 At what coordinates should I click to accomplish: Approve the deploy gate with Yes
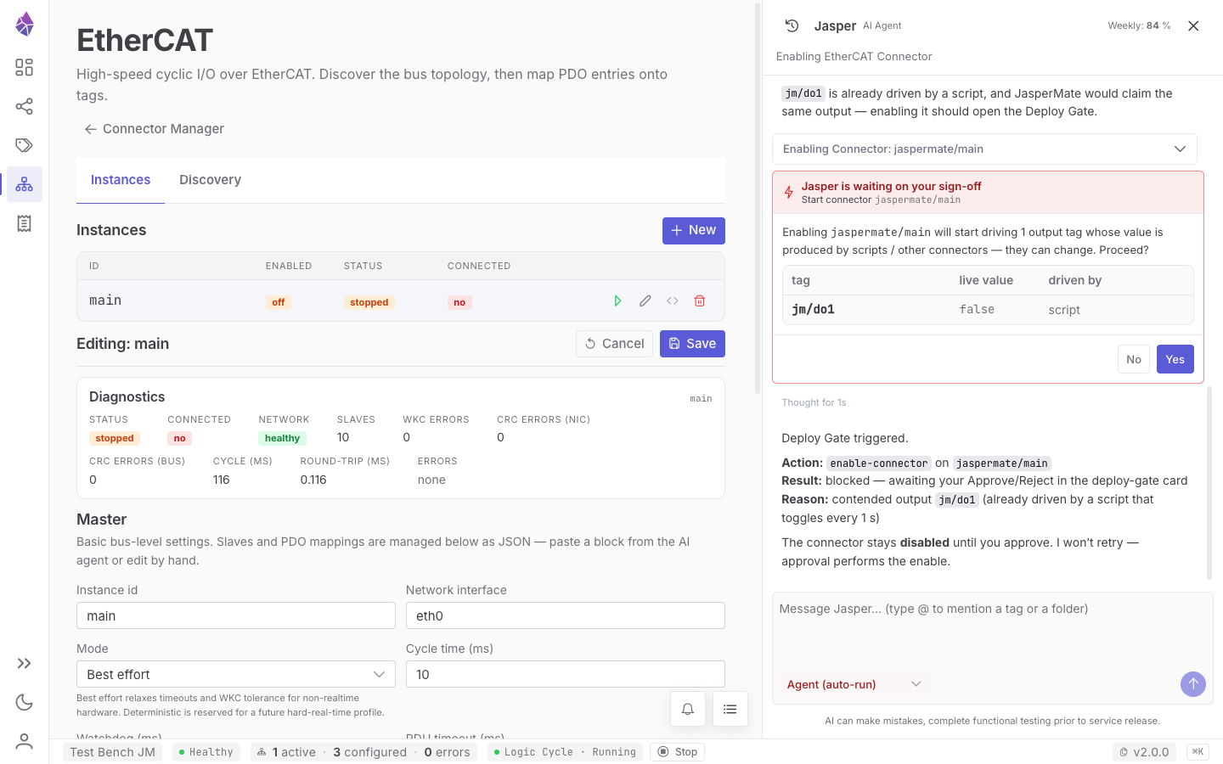point(1175,359)
